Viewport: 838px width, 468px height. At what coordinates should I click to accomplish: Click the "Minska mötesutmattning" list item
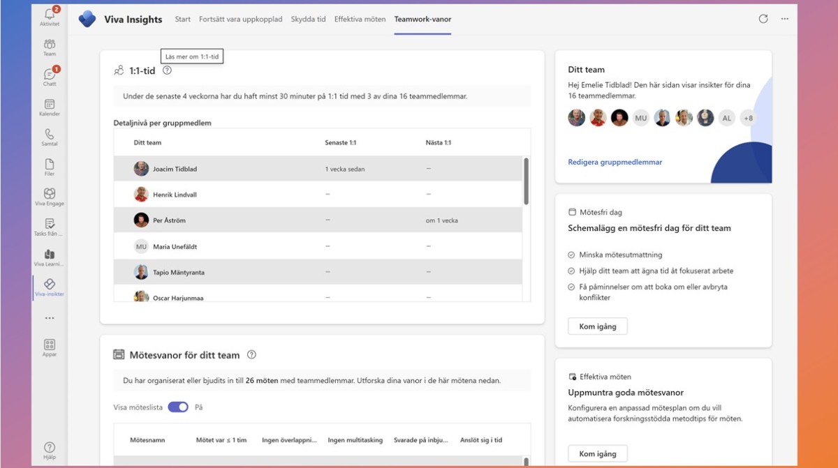click(x=620, y=255)
